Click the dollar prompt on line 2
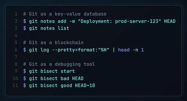 pos(25,21)
